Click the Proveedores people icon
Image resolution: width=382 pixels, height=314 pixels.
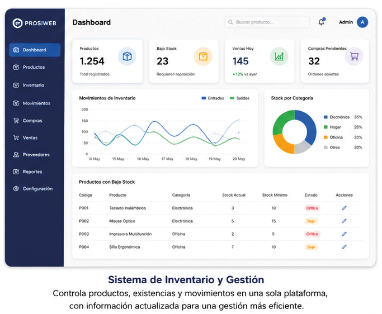tap(16, 155)
